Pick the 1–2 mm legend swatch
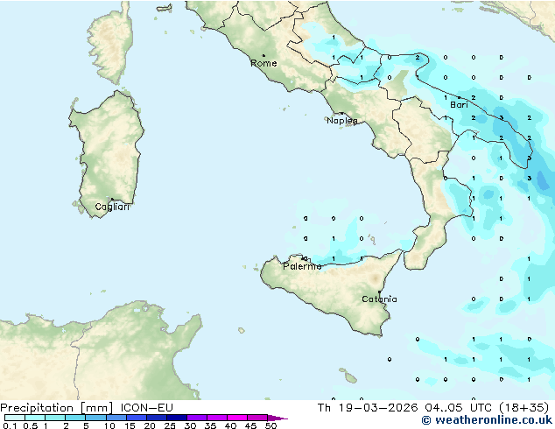 [55, 418]
